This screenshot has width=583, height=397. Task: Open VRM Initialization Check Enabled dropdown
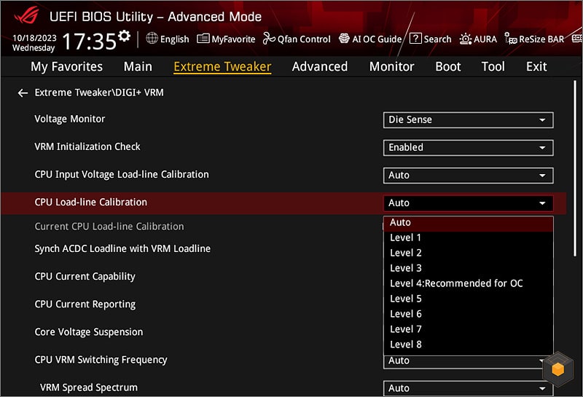tap(468, 148)
